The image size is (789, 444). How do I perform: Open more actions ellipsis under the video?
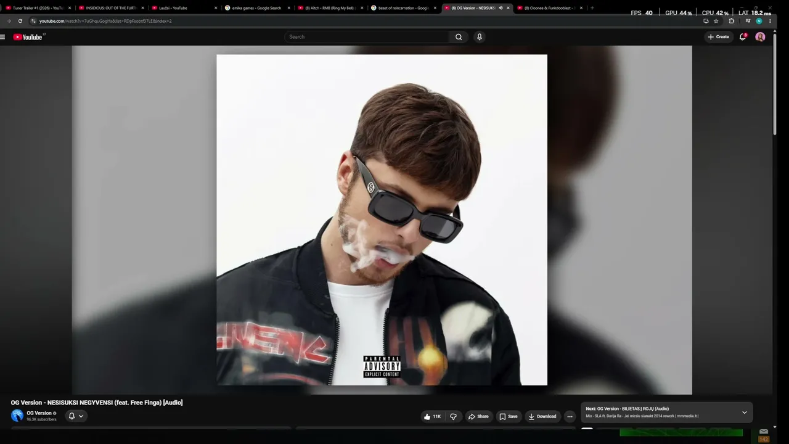(570, 416)
